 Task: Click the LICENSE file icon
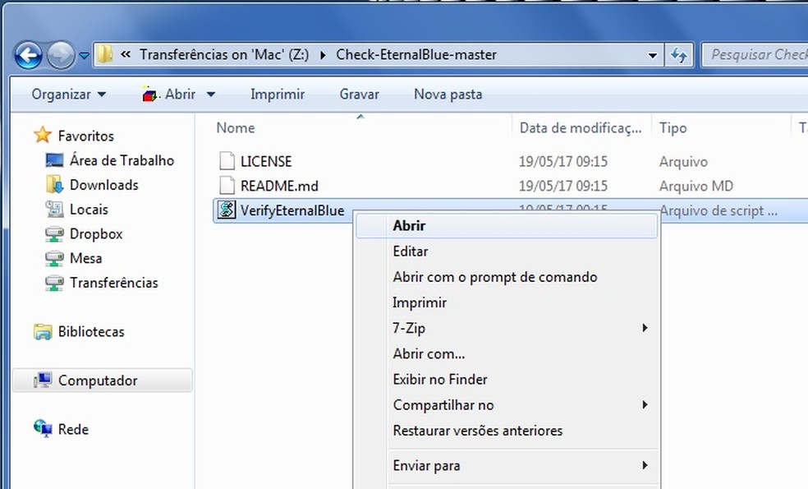pyautogui.click(x=227, y=161)
